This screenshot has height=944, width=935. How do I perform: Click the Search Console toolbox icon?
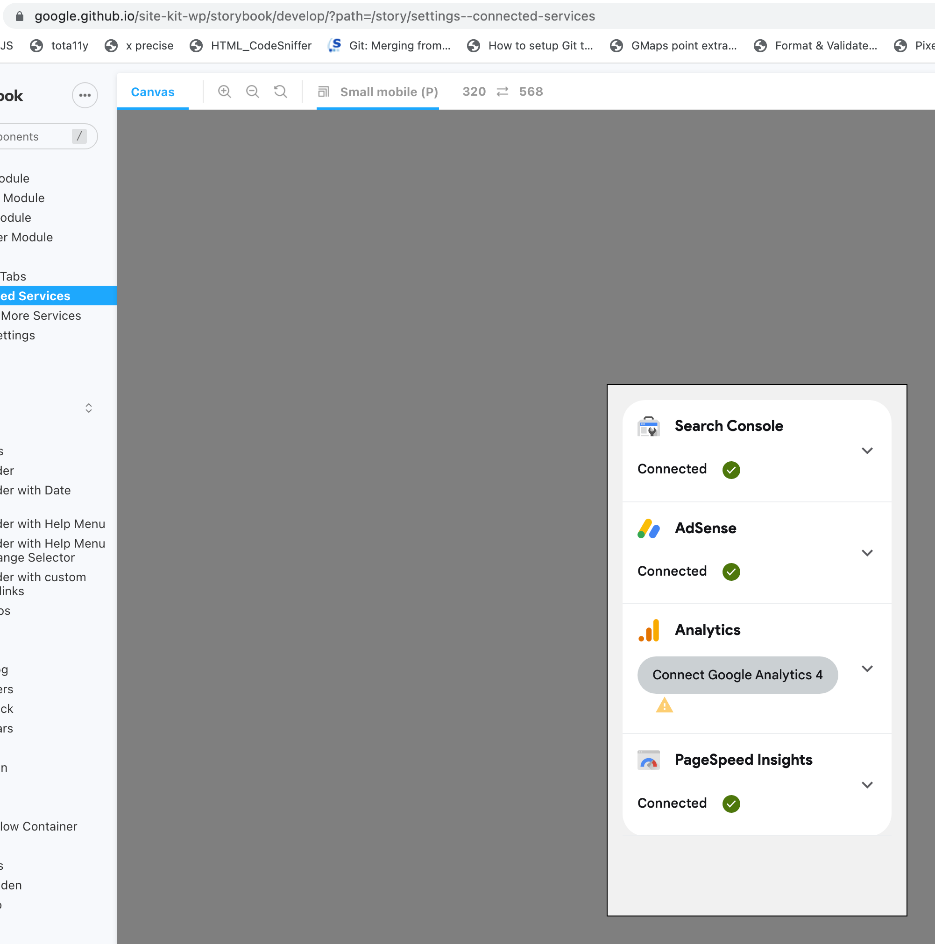coord(648,426)
